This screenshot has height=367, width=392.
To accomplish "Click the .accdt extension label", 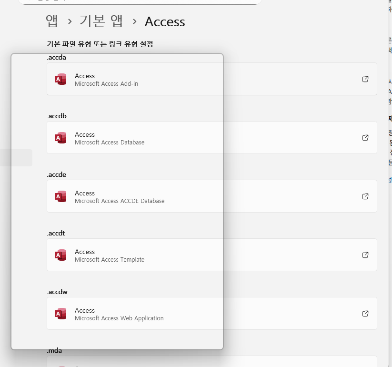I will pyautogui.click(x=56, y=233).
